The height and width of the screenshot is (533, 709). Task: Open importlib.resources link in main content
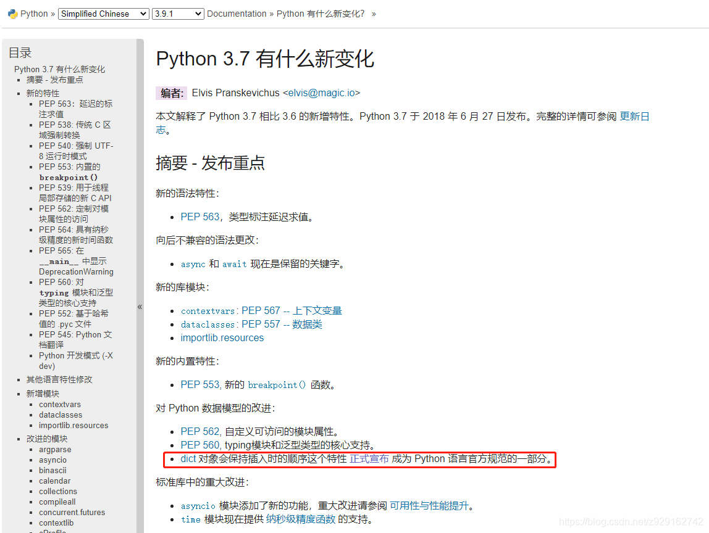(x=222, y=338)
